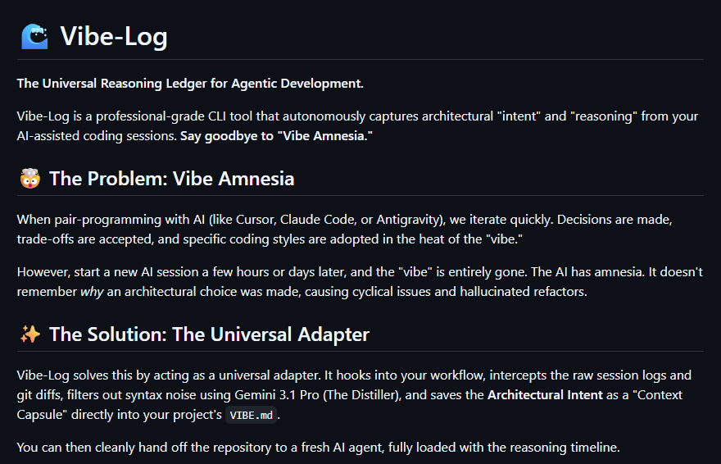Click the final "fresh AI agent" sentence
This screenshot has height=464, width=721.
click(x=318, y=448)
